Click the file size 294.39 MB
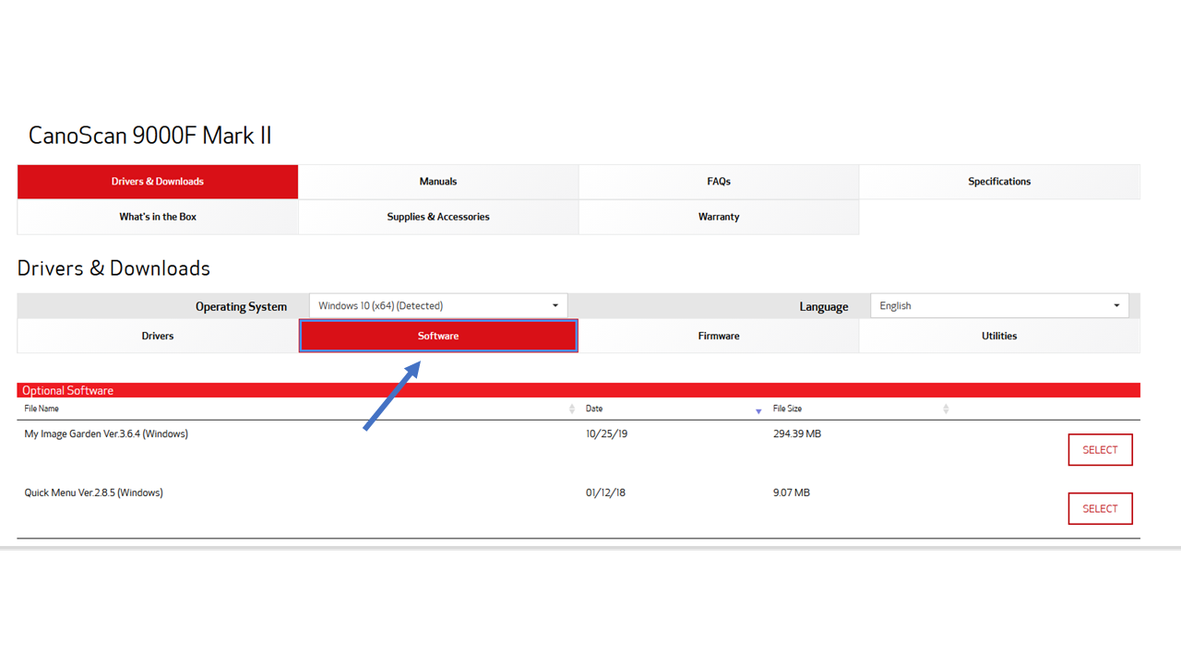Screen dimensions: 1181x664 pos(797,433)
